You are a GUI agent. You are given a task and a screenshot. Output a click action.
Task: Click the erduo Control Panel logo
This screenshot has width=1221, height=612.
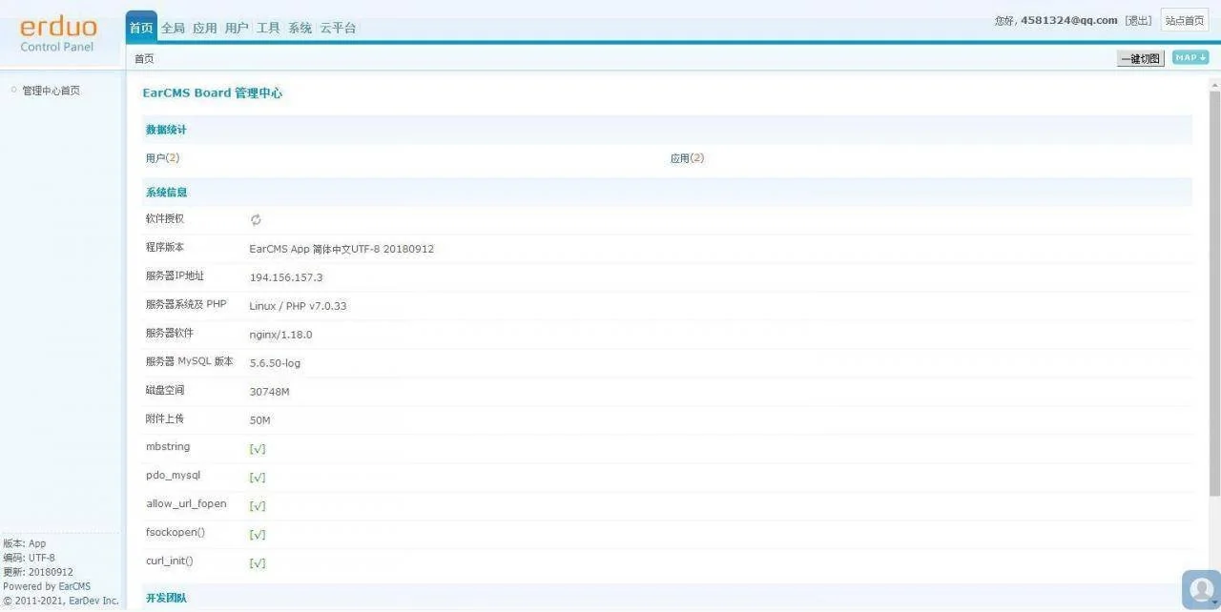click(58, 33)
